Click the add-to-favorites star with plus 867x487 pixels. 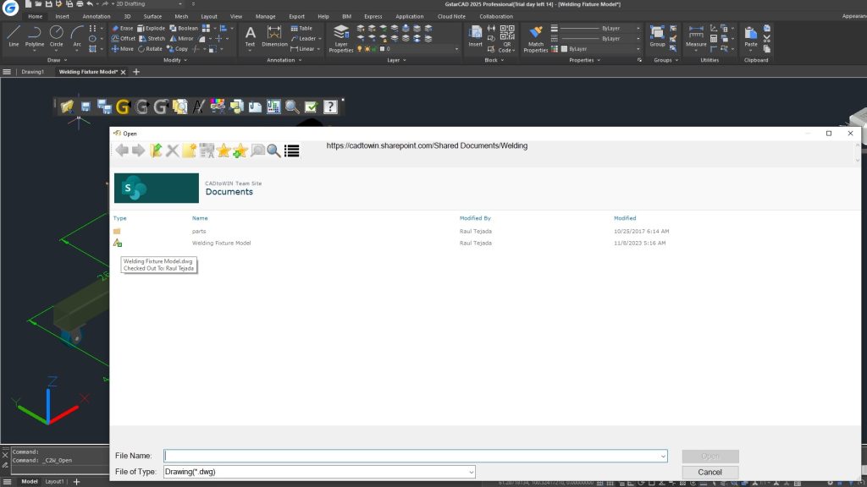point(240,150)
